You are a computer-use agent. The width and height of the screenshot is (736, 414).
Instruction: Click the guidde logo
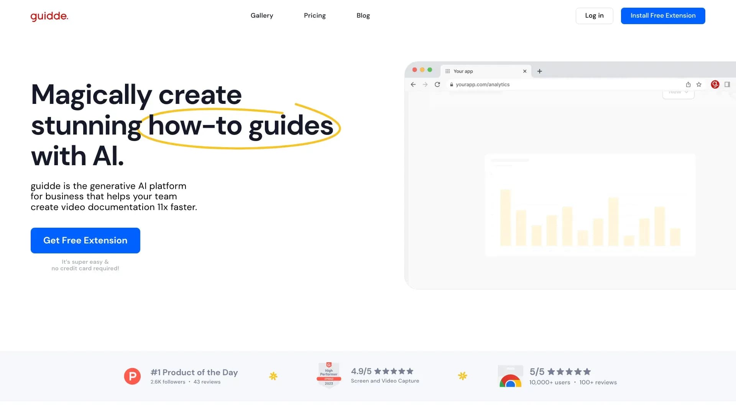[49, 16]
